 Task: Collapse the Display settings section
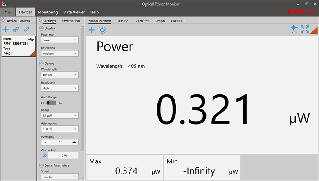[41, 28]
